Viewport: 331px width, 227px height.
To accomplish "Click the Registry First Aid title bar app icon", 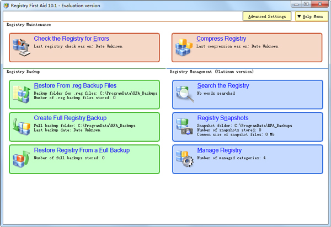I will pyautogui.click(x=6, y=6).
